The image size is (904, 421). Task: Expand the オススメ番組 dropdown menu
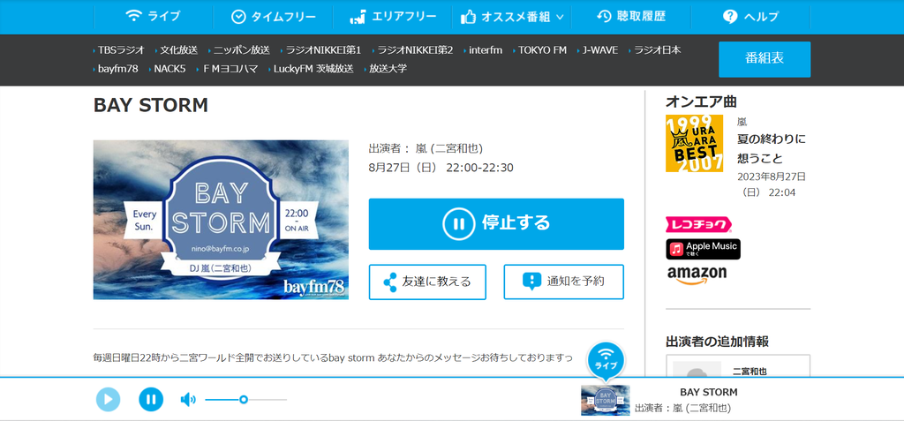[512, 17]
